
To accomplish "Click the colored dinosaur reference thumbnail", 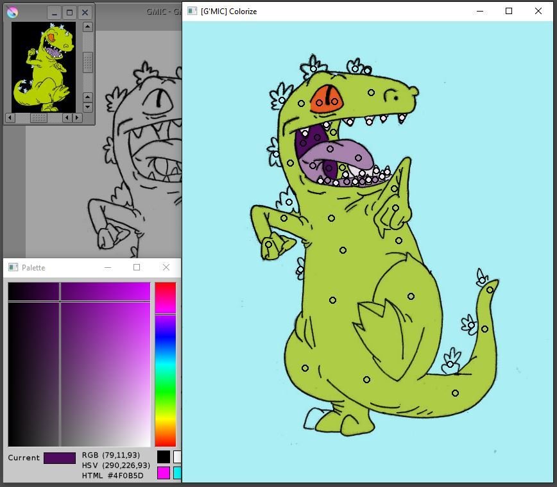I will (44, 67).
